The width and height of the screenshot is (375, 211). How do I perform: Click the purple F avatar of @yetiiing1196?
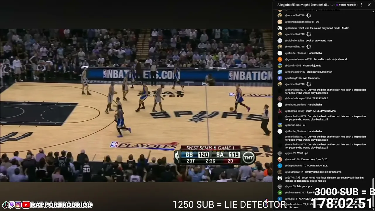pos(280,78)
